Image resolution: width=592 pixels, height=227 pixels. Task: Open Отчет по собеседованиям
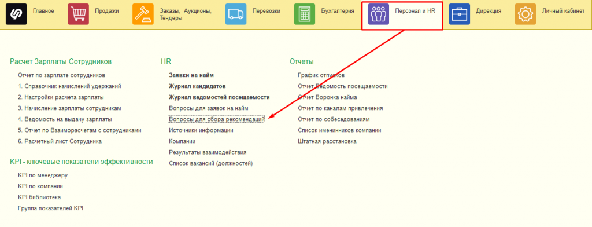pos(334,119)
